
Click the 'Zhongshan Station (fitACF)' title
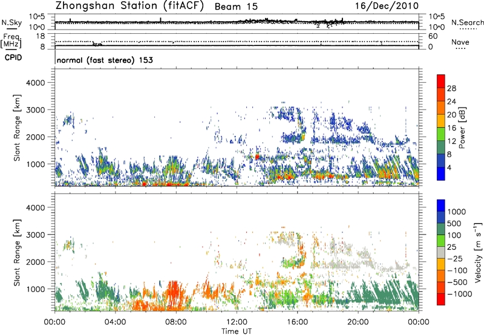tap(129, 5)
